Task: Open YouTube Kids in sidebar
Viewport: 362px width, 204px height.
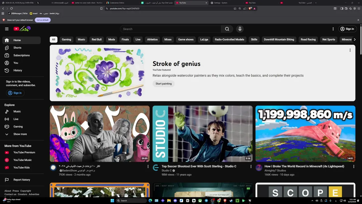Action: [x=21, y=167]
